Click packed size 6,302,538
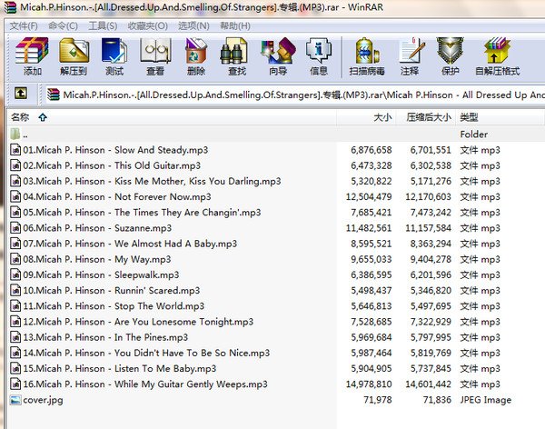This screenshot has width=545, height=429. pyautogui.click(x=431, y=165)
